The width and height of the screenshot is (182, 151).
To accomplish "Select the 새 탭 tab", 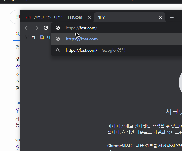I will tap(129, 17).
